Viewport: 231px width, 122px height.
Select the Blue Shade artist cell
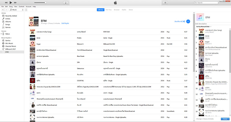[81, 56]
